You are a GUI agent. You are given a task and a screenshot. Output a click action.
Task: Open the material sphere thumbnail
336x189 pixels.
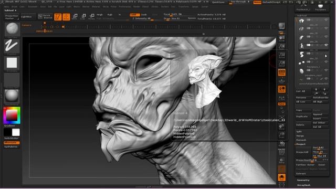(x=12, y=96)
